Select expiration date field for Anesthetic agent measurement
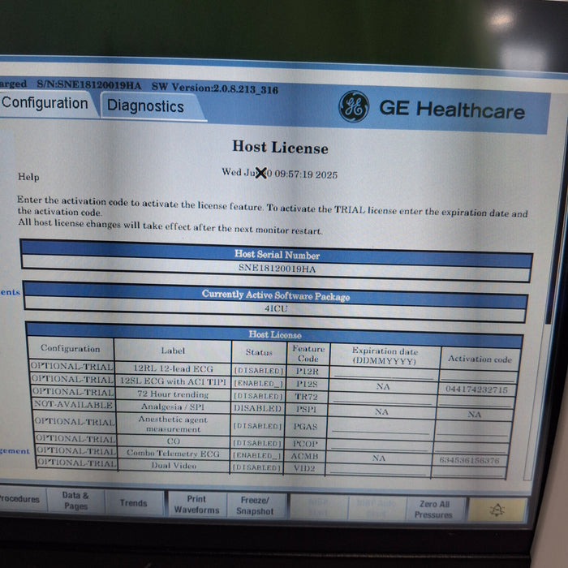 point(381,426)
